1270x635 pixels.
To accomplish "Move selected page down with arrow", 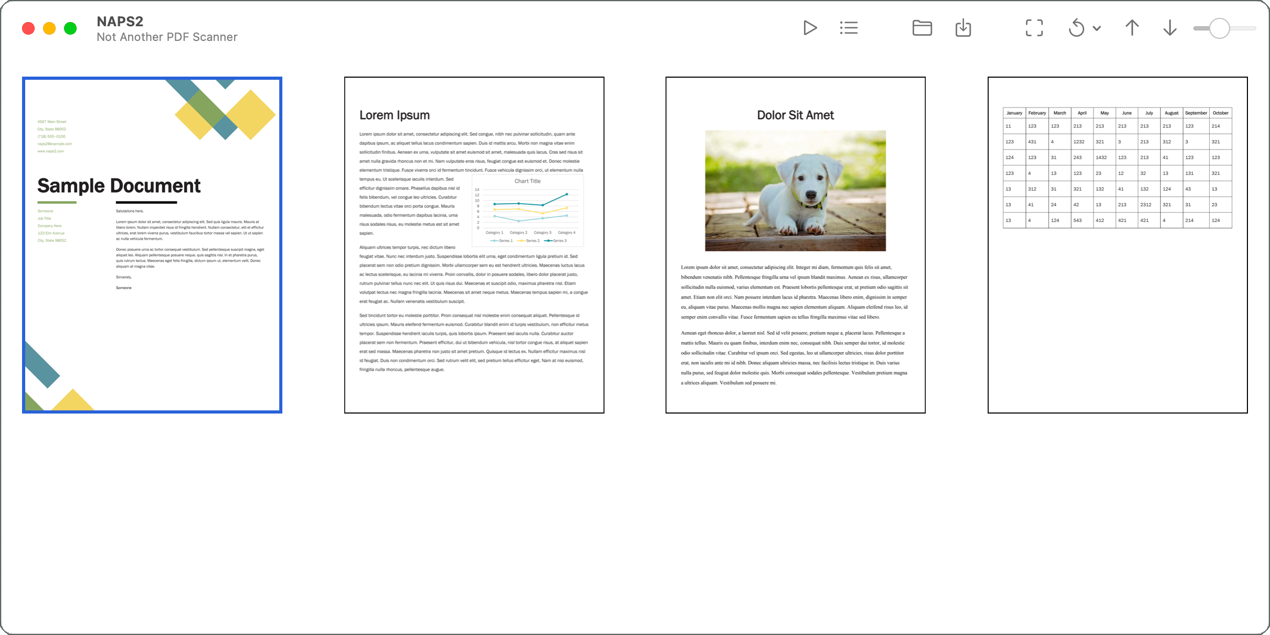I will [x=1170, y=28].
